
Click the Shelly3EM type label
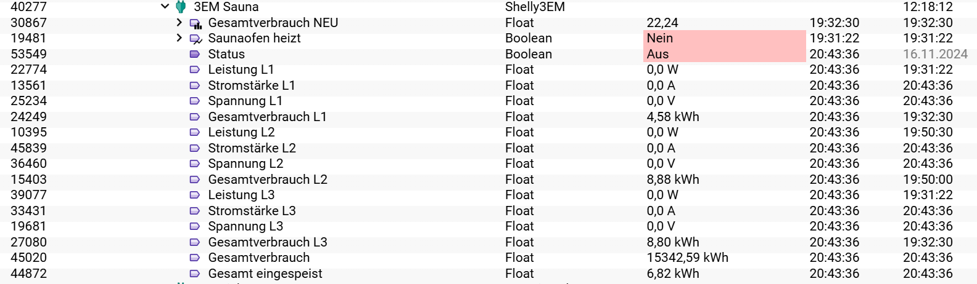click(535, 7)
